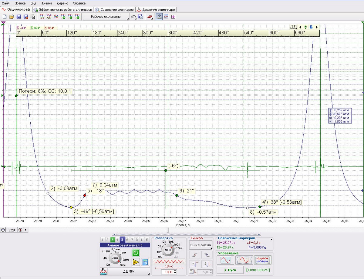Click the Px pressure sensor icon
Screen dimensions: 364x279
point(104,271)
